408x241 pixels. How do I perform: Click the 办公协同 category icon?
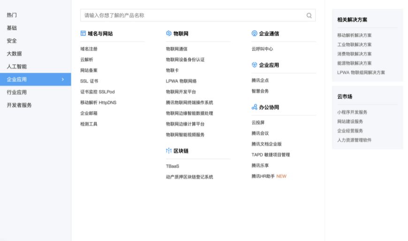(254, 107)
